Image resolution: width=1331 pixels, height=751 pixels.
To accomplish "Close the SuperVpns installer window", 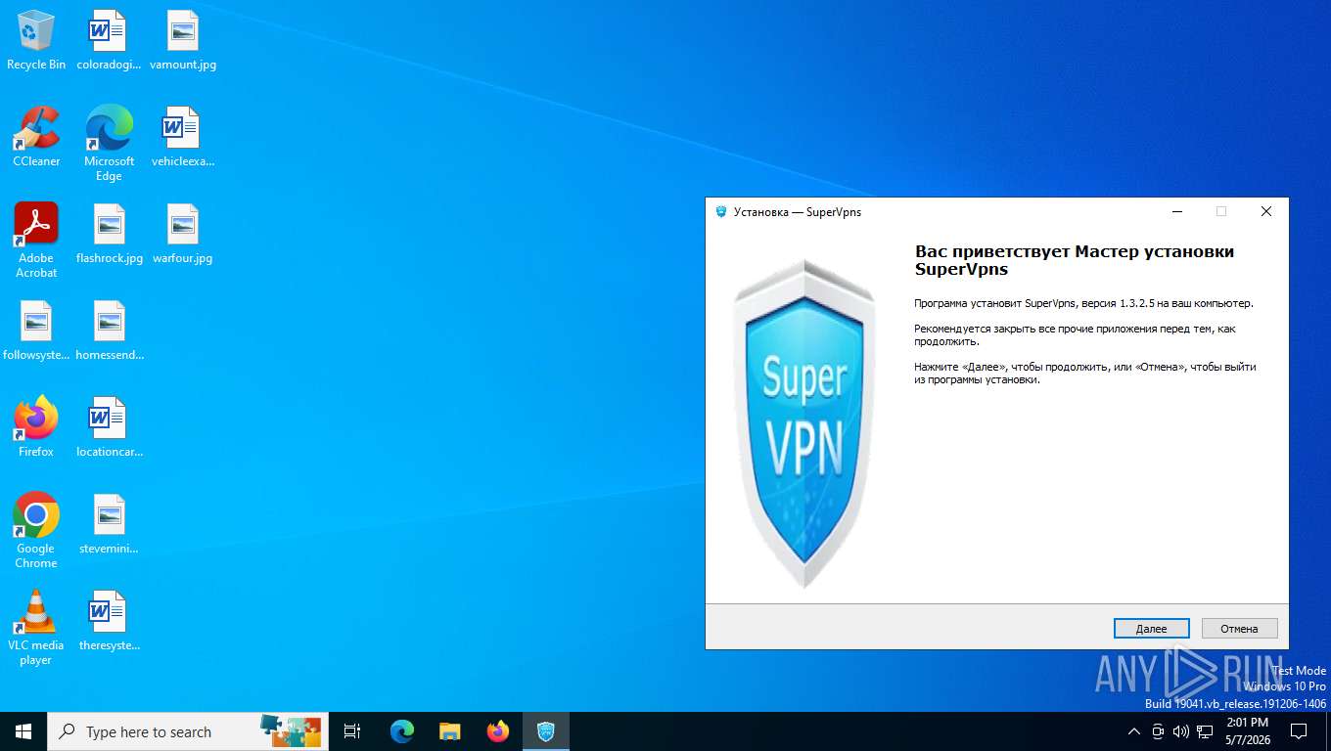I will point(1265,211).
